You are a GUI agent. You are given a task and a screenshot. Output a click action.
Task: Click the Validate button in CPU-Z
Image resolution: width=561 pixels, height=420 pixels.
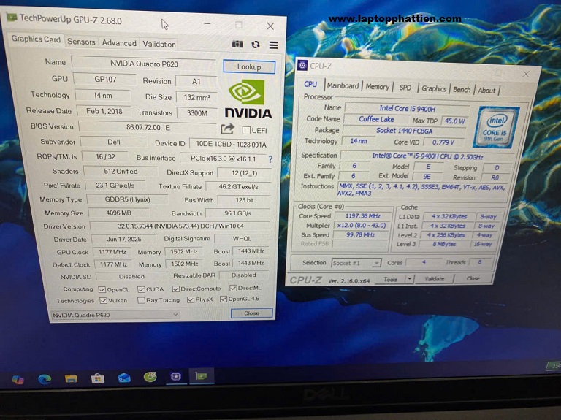tap(434, 279)
